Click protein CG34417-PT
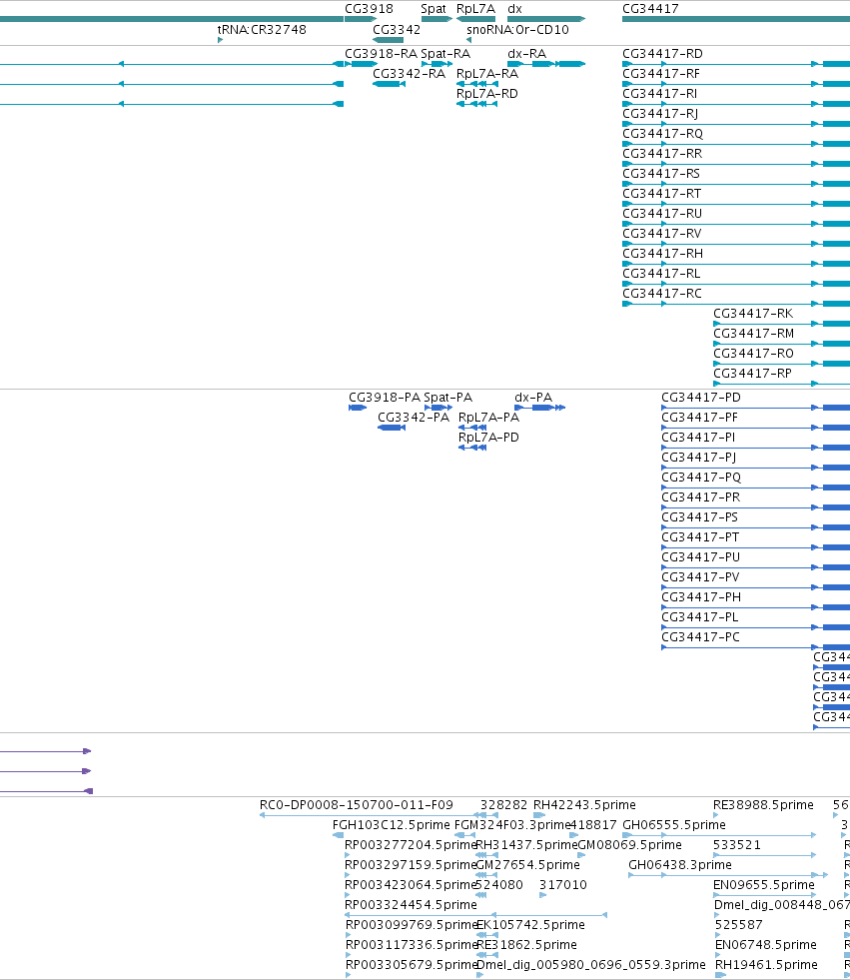850x980 pixels. [700, 537]
